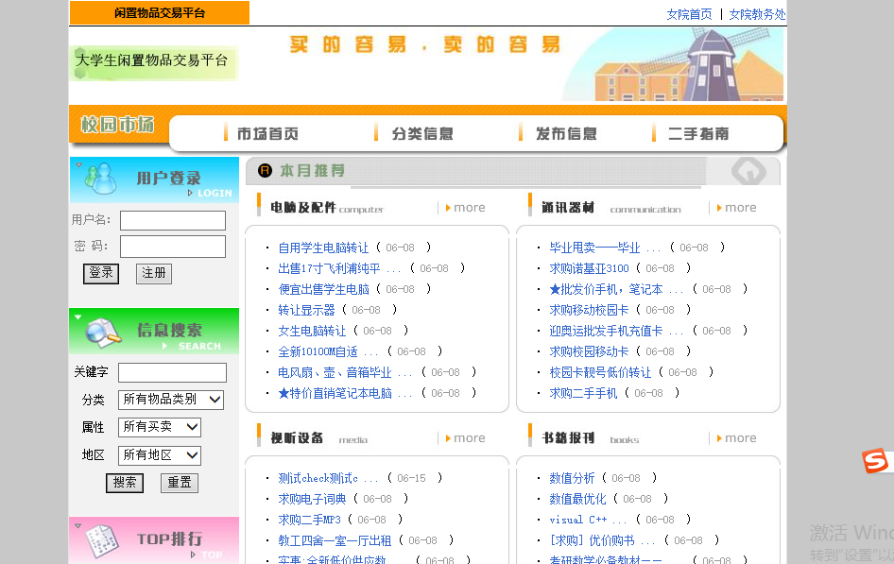Open 市场首页 navigation tab

pyautogui.click(x=267, y=133)
